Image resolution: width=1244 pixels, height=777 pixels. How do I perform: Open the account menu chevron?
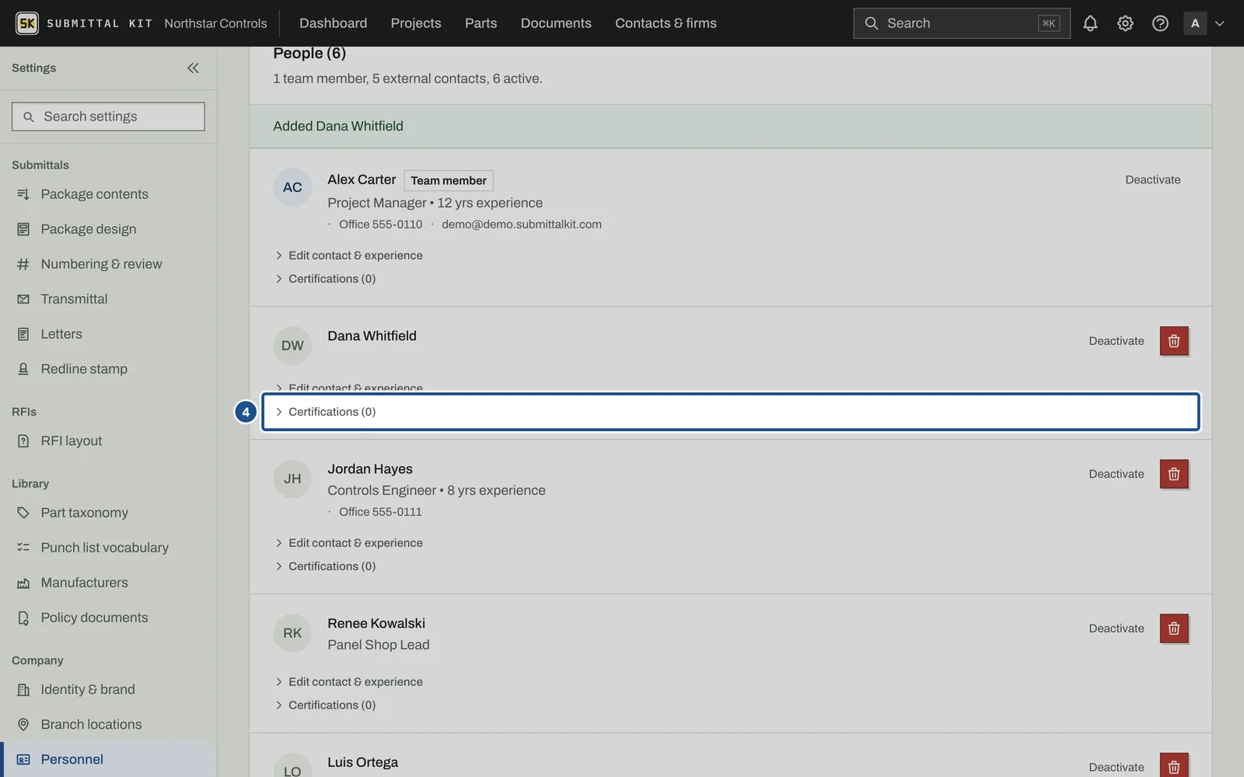pos(1220,23)
